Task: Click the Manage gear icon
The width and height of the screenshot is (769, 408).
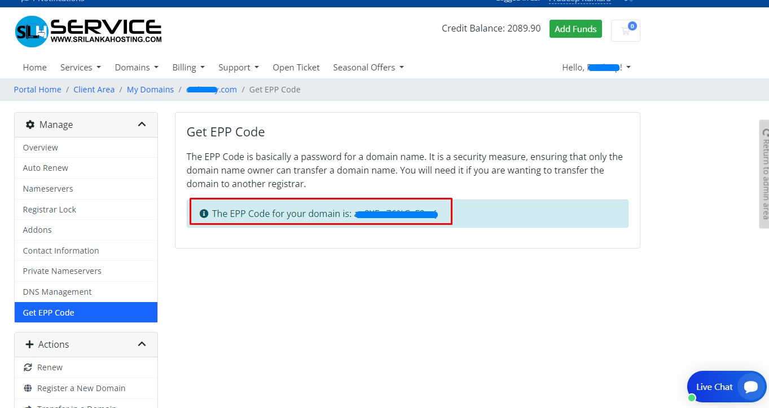Action: [30, 125]
